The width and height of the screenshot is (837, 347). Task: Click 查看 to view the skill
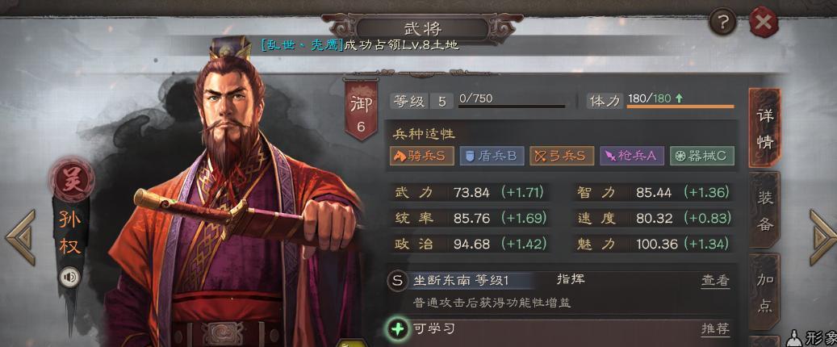click(715, 280)
